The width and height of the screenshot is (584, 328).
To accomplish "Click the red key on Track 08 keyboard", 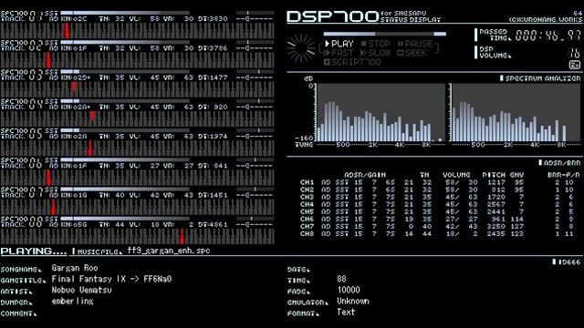I will point(182,237).
